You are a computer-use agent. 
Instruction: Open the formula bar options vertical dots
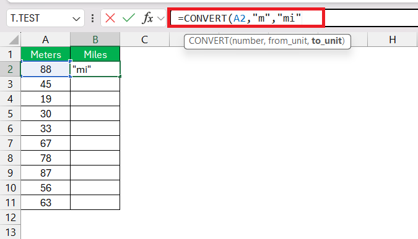pos(92,18)
